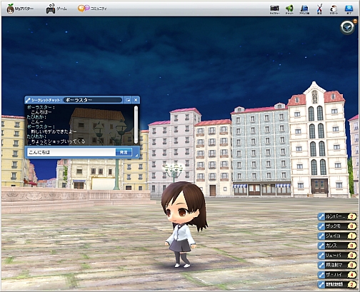This screenshot has height=292, width=360.
Task: Select the カンス chat entry
Action: click(337, 246)
